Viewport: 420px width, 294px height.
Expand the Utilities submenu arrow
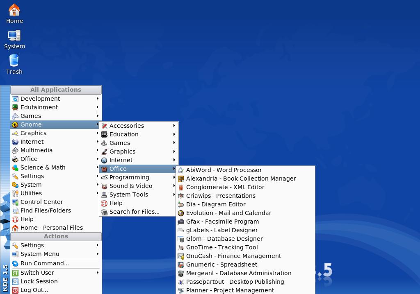click(x=98, y=193)
